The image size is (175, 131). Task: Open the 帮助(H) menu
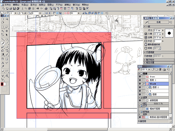coord(85,5)
